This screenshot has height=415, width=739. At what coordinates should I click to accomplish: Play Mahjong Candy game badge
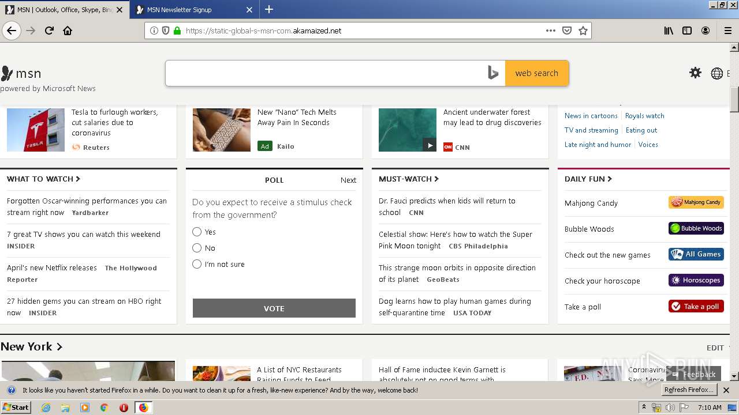click(x=696, y=202)
